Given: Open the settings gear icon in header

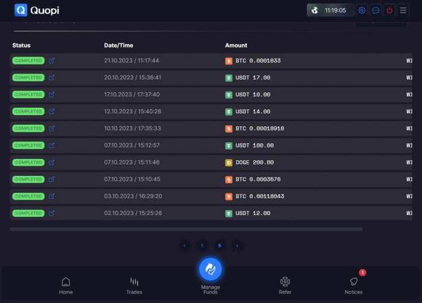Looking at the screenshot, I should click(x=362, y=10).
